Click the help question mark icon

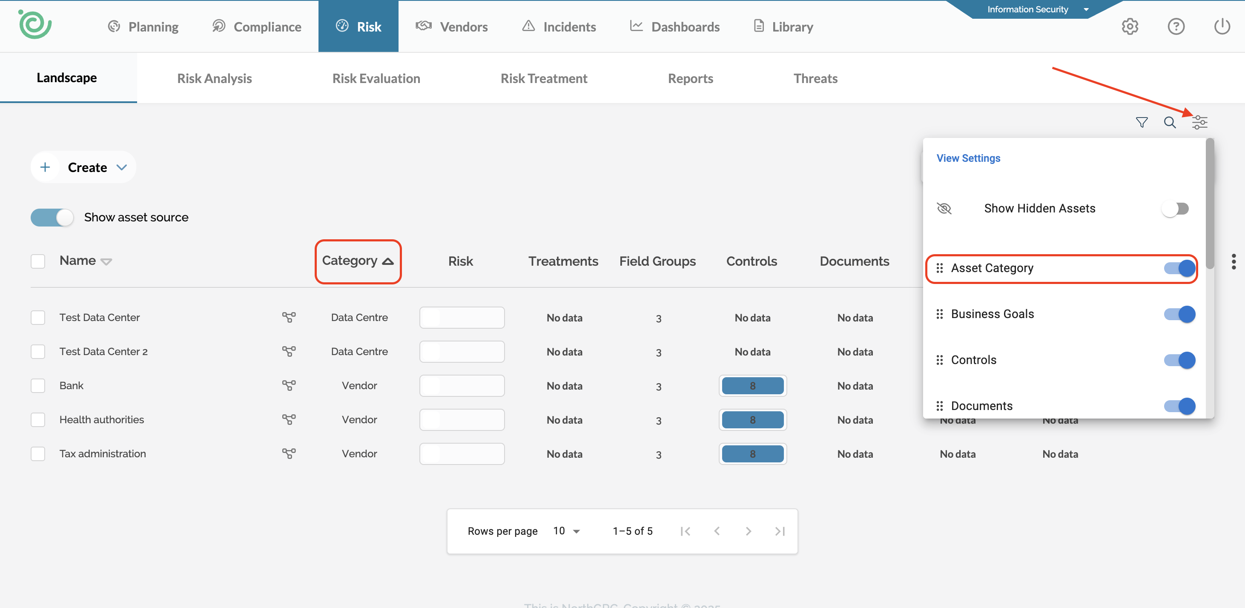1176,26
